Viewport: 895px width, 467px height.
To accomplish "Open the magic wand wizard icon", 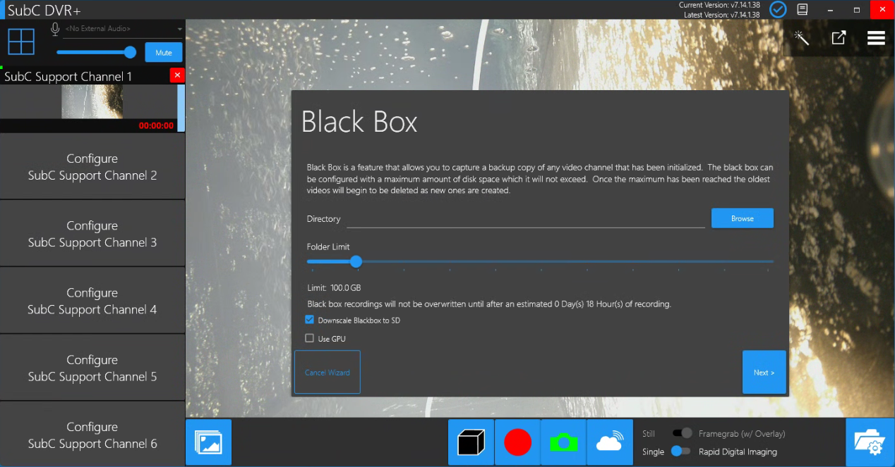I will coord(802,38).
